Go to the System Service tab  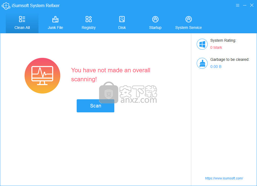[189, 23]
